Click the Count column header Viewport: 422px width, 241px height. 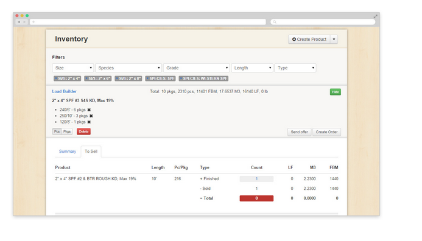click(256, 167)
